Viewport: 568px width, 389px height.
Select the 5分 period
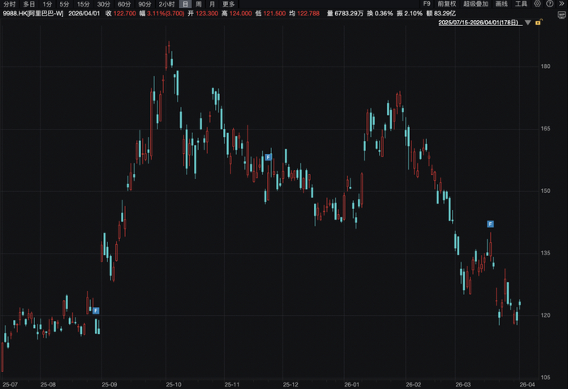[64, 4]
